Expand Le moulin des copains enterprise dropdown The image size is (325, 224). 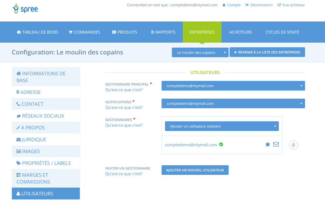pos(200,52)
